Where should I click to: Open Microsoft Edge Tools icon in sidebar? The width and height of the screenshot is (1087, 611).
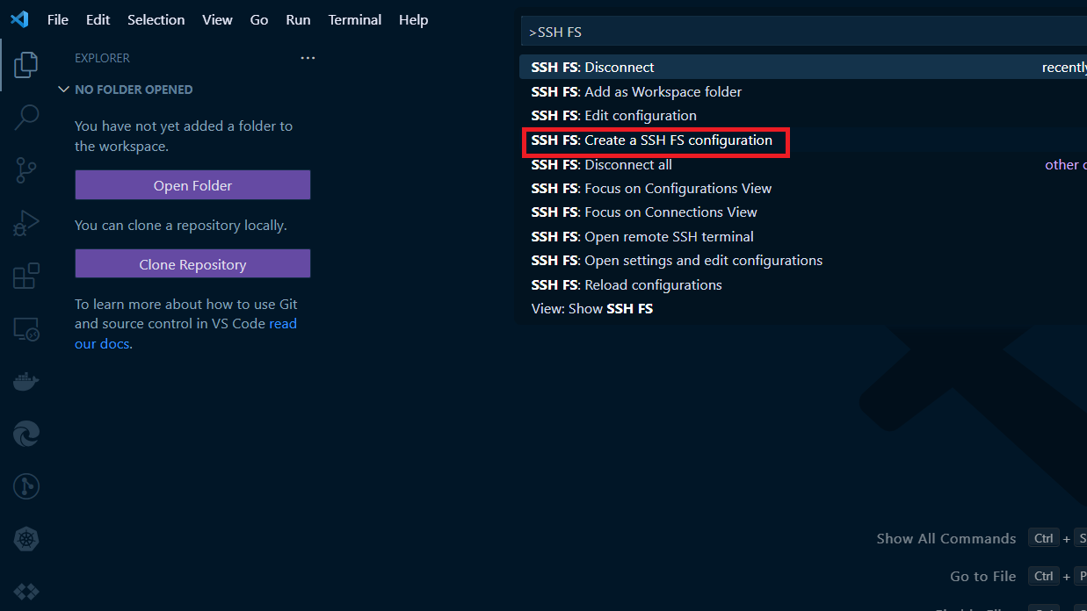point(26,434)
